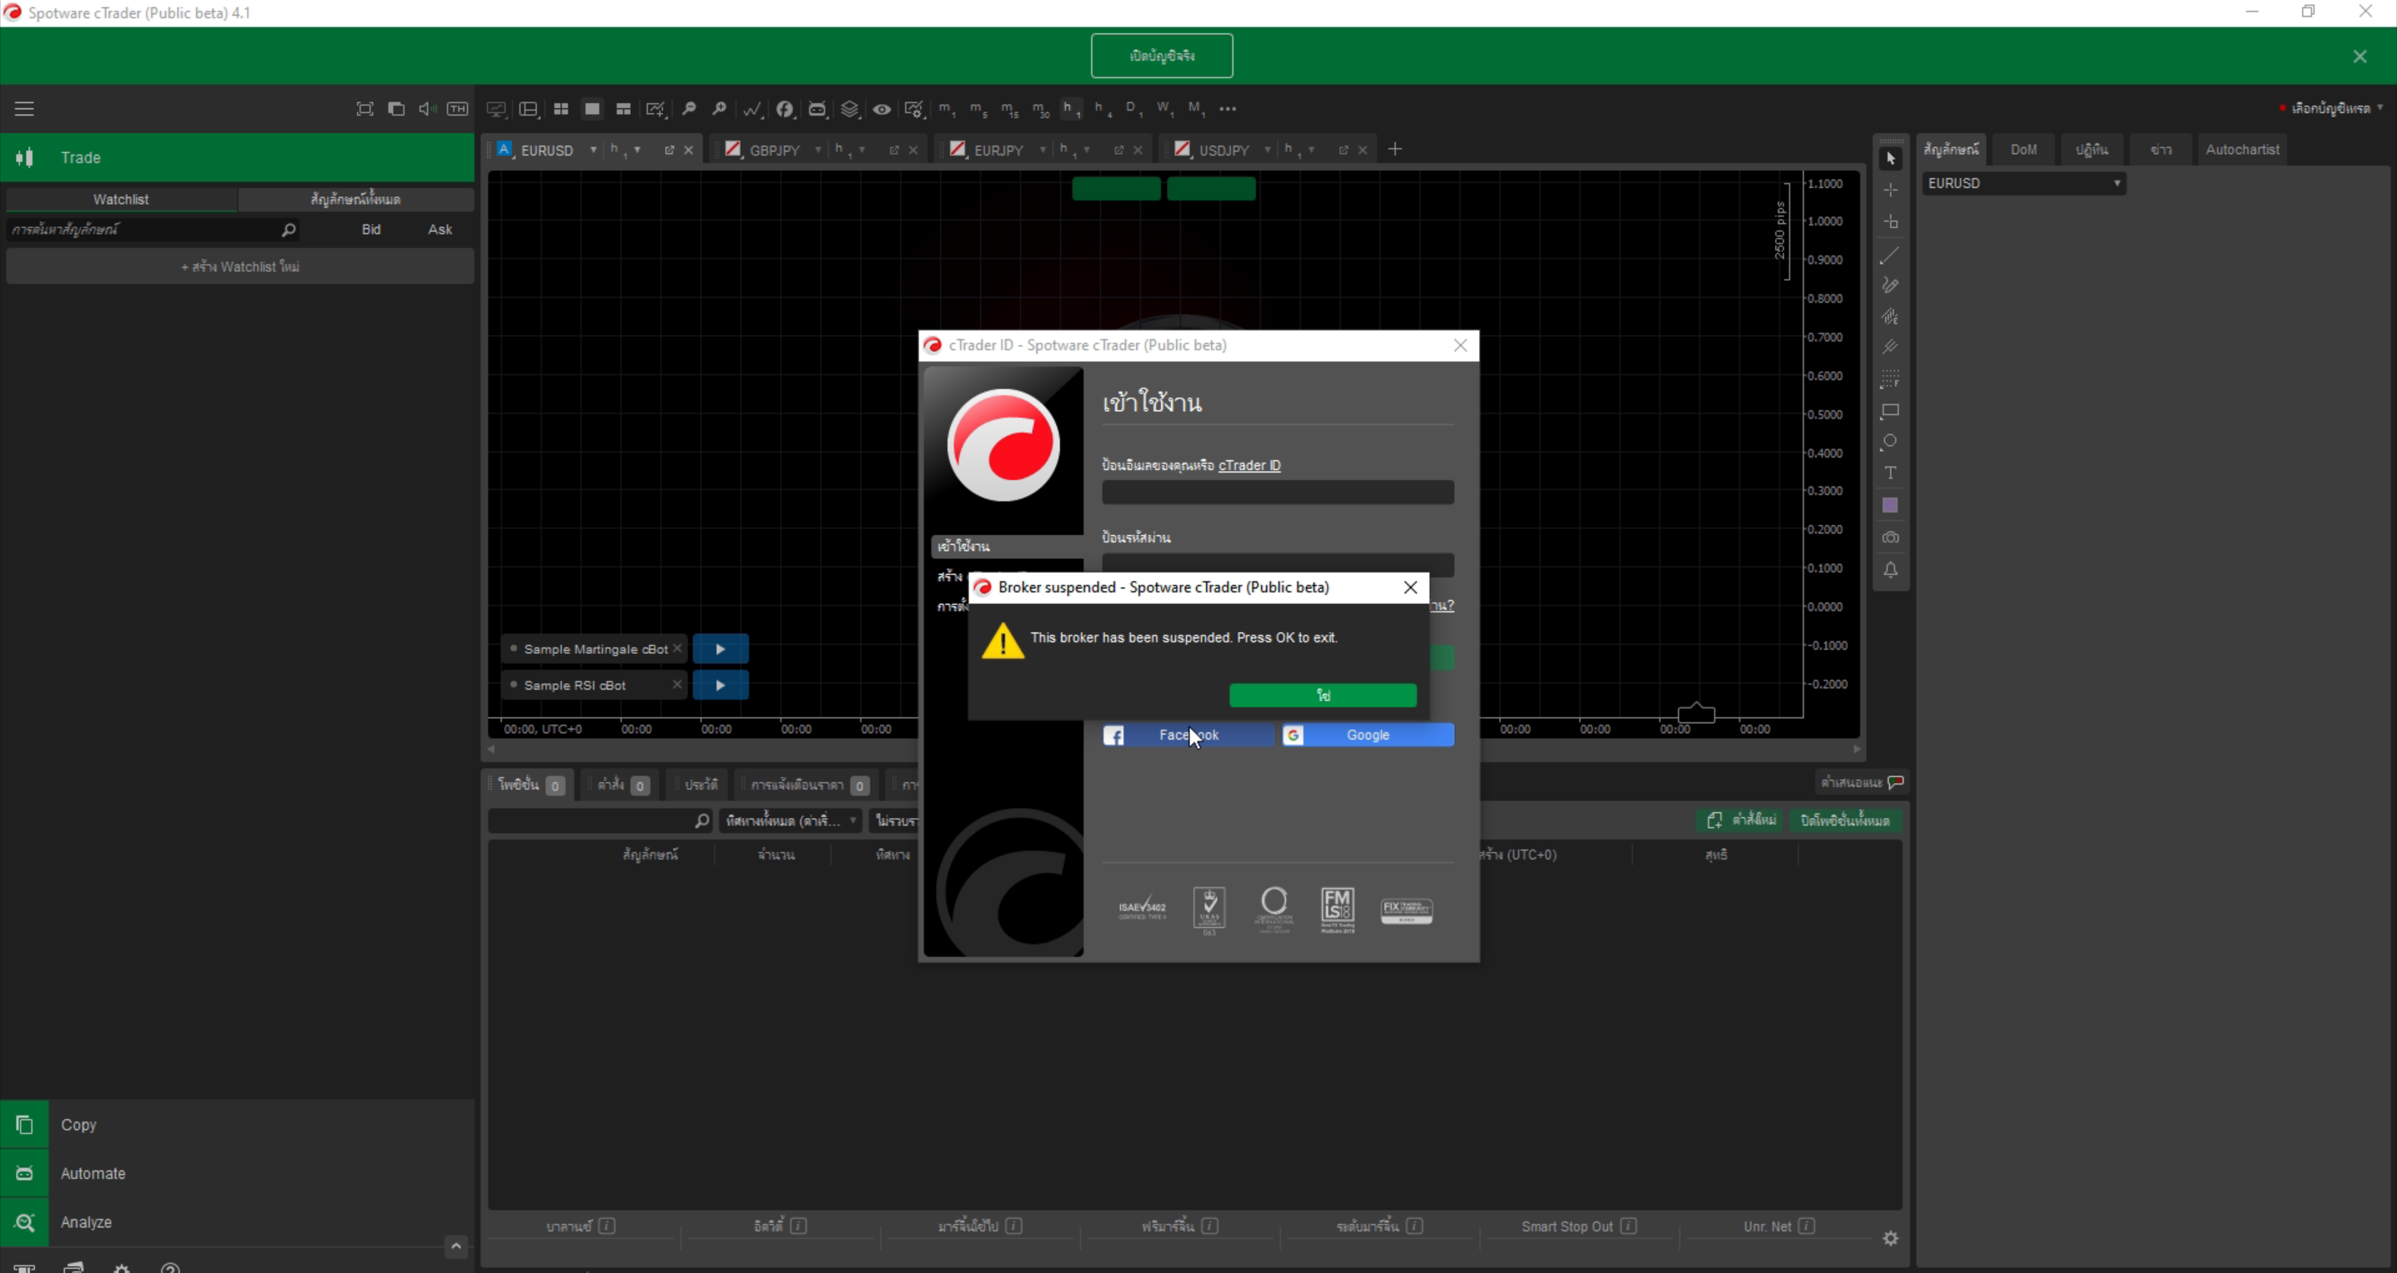This screenshot has width=2397, height=1273.
Task: Select the crosshair drawing tool
Action: click(x=1890, y=190)
